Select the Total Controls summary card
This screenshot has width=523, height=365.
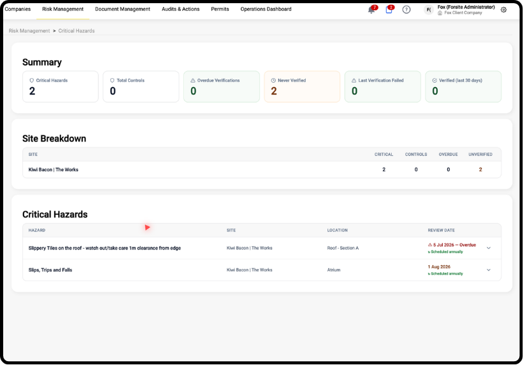(141, 86)
